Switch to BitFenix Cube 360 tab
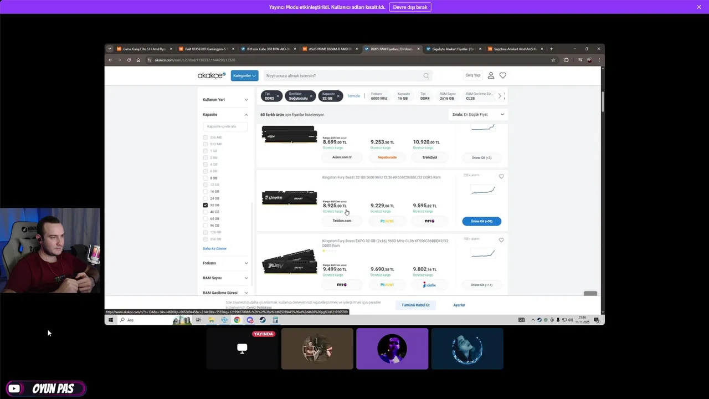 pyautogui.click(x=268, y=49)
